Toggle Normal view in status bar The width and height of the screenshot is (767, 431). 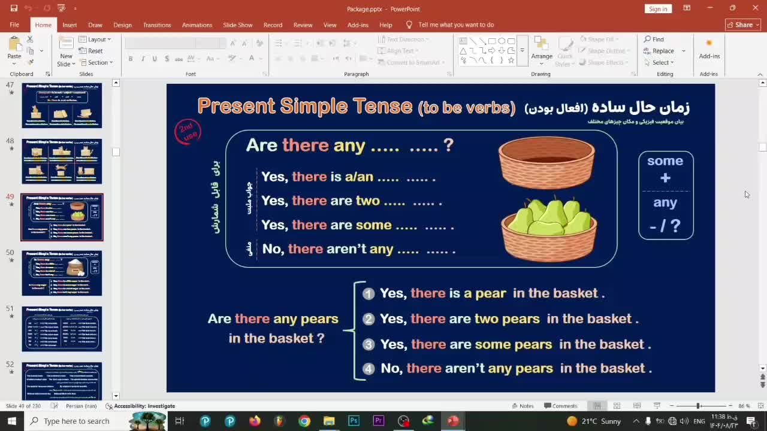[x=597, y=406]
